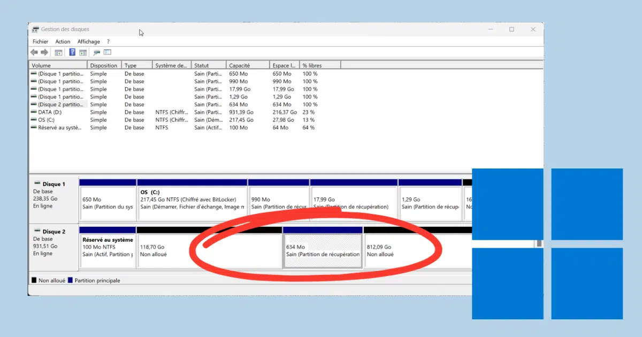Open the ? help menu
The height and width of the screenshot is (337, 642).
108,42
